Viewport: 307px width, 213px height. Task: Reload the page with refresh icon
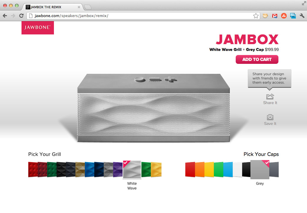pos(21,16)
